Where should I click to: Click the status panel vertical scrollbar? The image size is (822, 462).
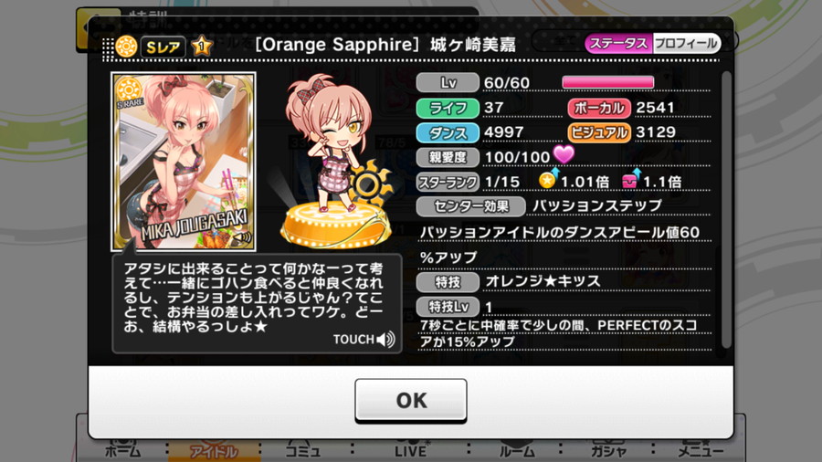tap(726, 209)
